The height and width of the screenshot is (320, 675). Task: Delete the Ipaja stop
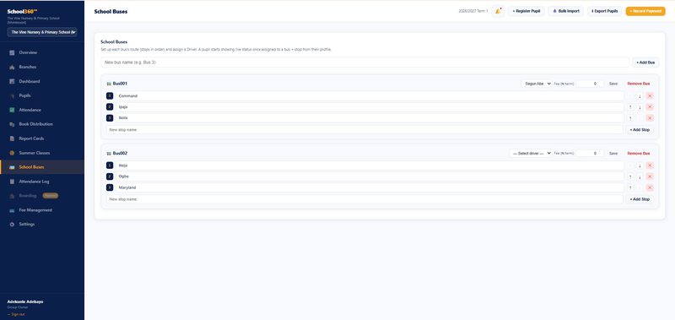click(x=650, y=107)
